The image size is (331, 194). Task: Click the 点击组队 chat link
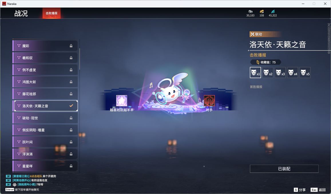[36, 176]
